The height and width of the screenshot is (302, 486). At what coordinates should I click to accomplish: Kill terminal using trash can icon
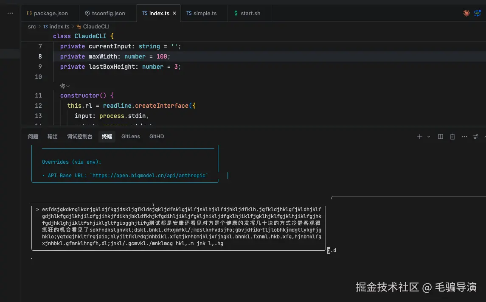click(452, 137)
